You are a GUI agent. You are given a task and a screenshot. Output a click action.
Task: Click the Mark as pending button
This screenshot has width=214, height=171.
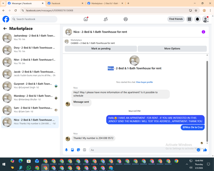click(101, 49)
